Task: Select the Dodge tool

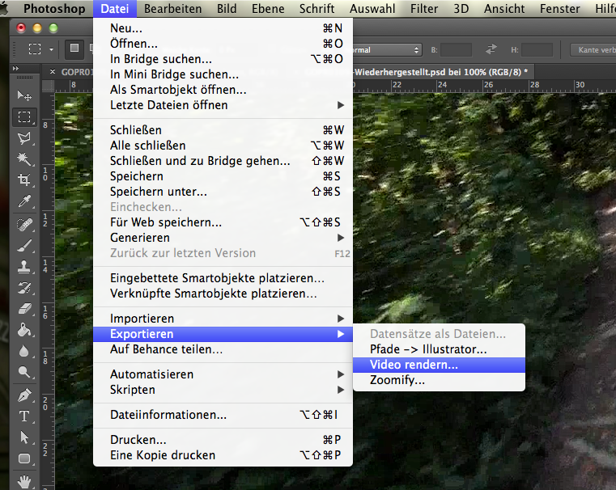Action: click(24, 372)
